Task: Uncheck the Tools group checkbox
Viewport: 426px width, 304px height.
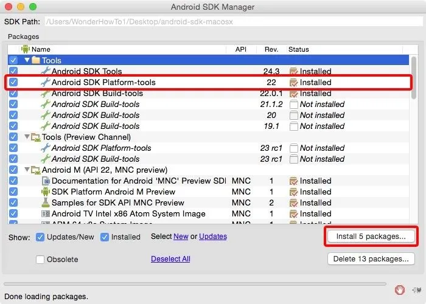Action: pyautogui.click(x=13, y=60)
